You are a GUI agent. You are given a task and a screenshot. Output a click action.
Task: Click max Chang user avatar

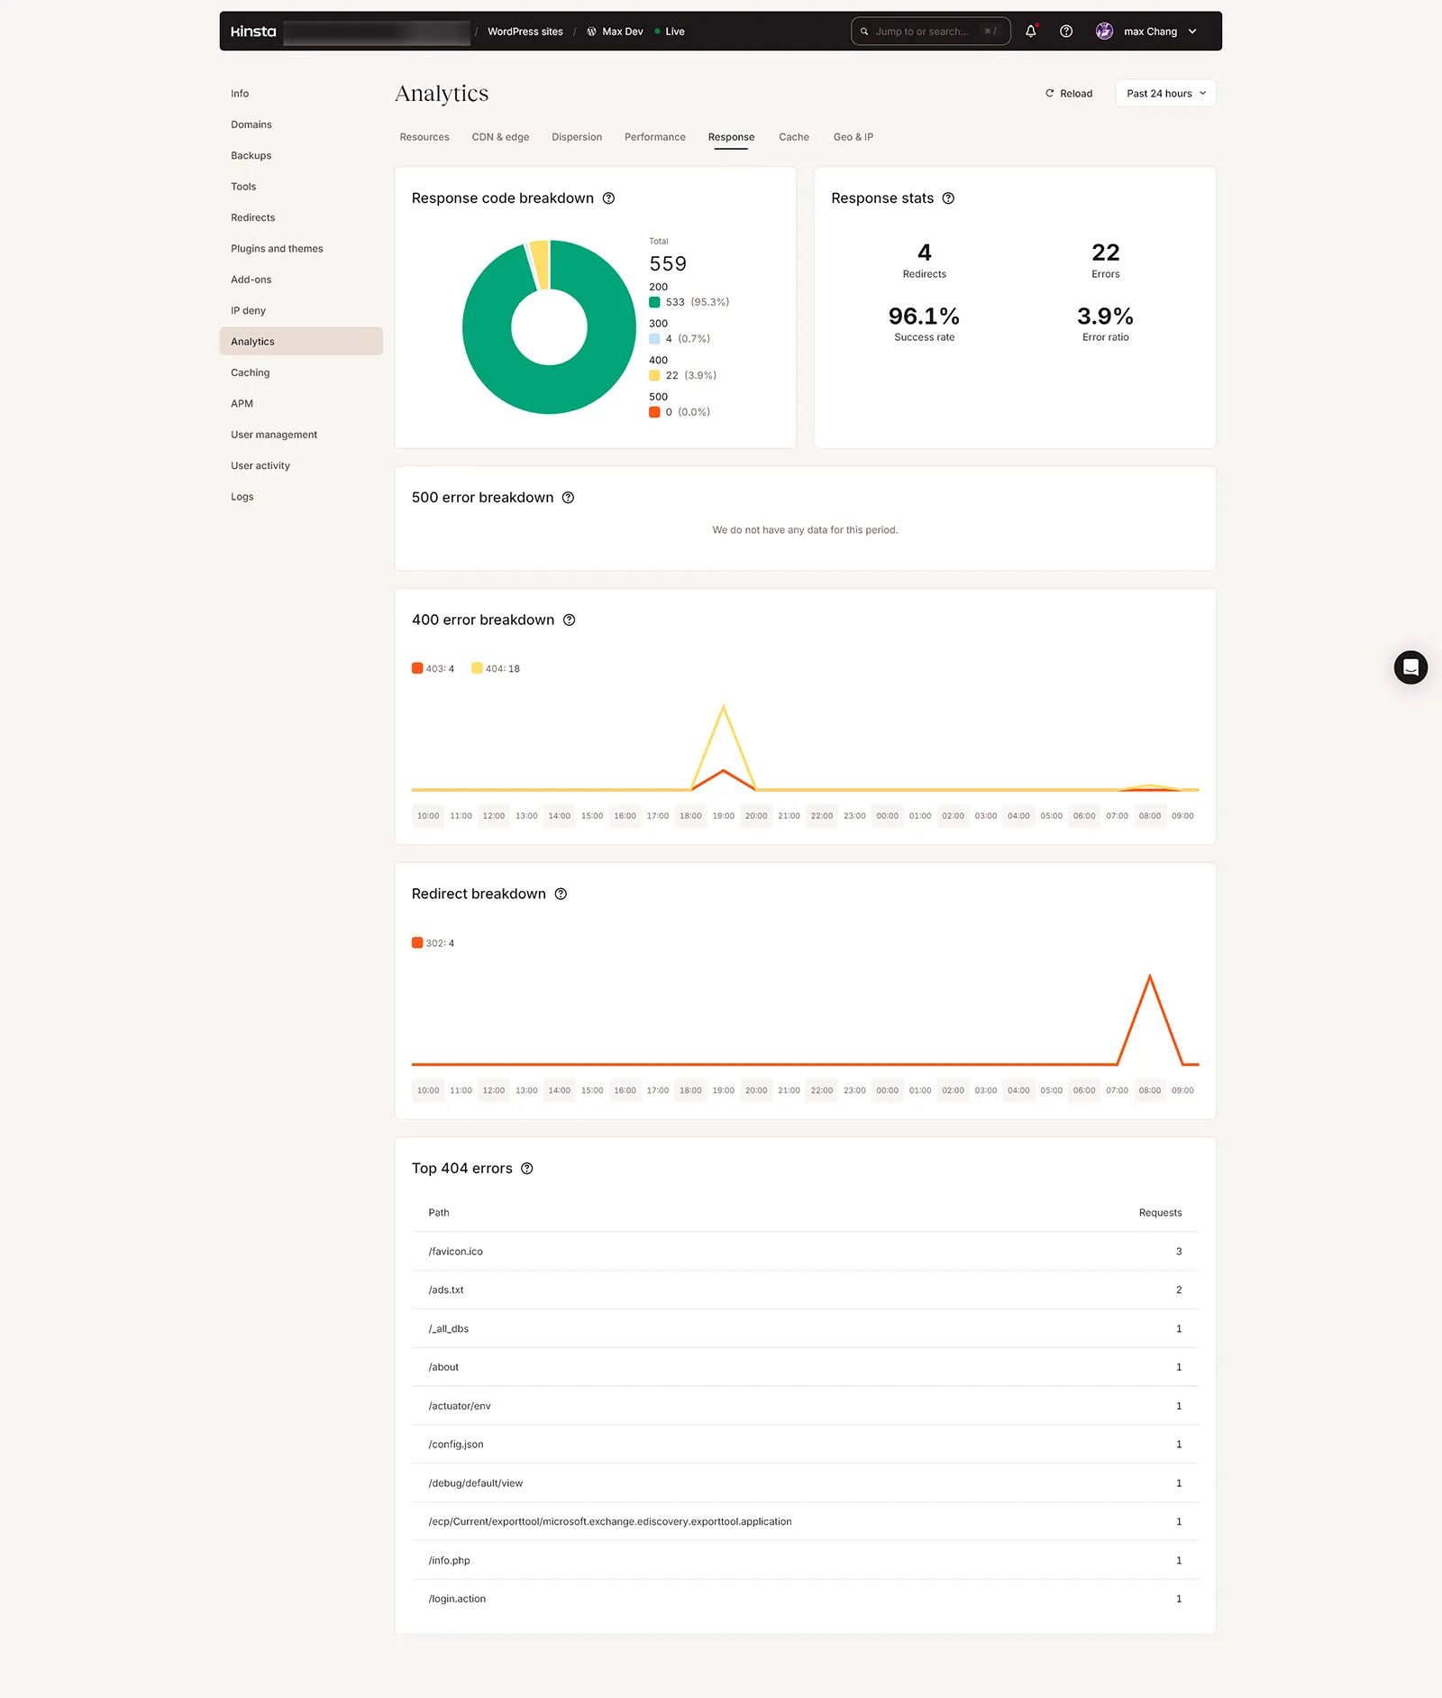point(1104,32)
